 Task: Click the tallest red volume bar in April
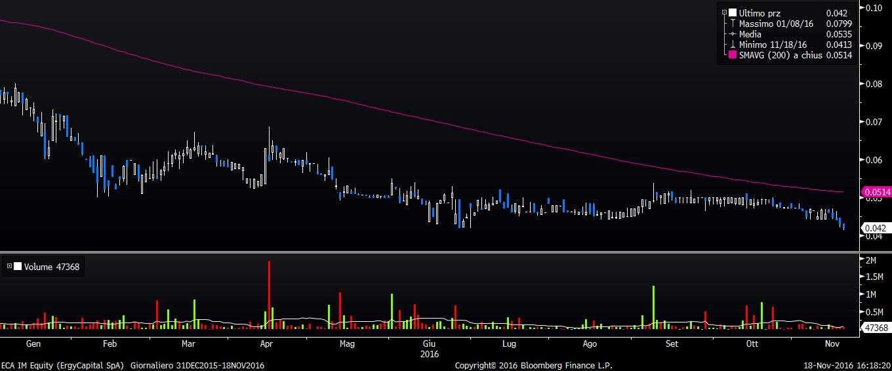[x=269, y=295]
